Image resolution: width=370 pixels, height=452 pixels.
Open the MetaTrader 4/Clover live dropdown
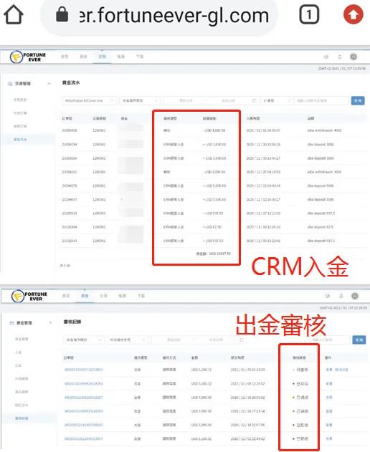90,100
